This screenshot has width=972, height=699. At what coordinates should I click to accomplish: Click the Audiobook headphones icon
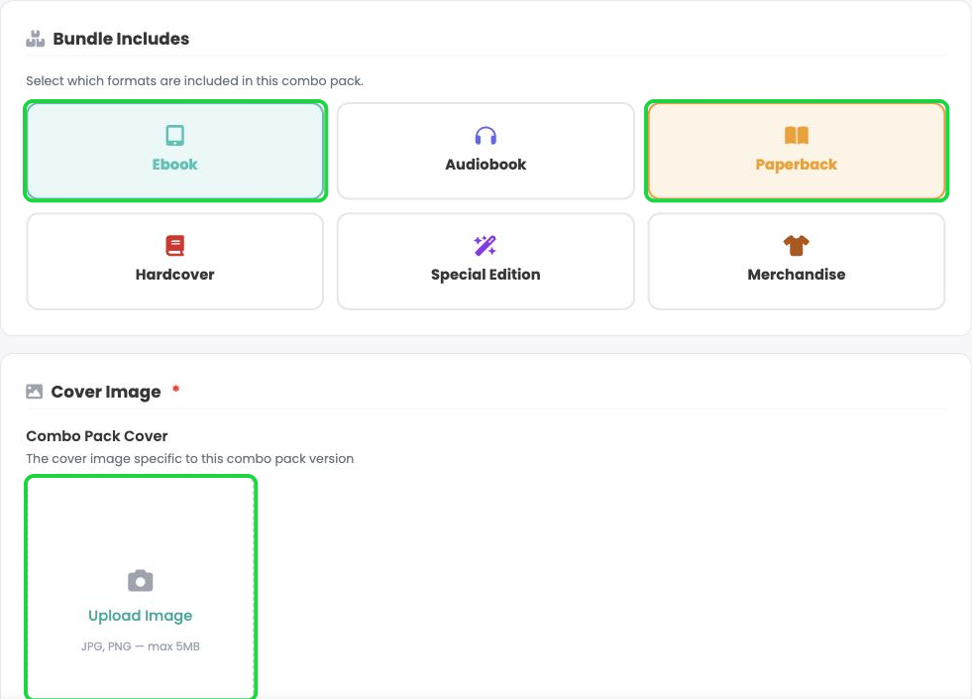tap(486, 135)
